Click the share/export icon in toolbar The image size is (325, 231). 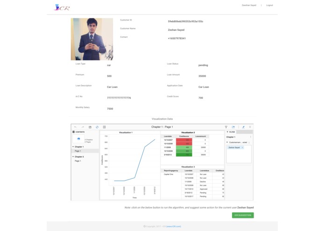pyautogui.click(x=233, y=127)
